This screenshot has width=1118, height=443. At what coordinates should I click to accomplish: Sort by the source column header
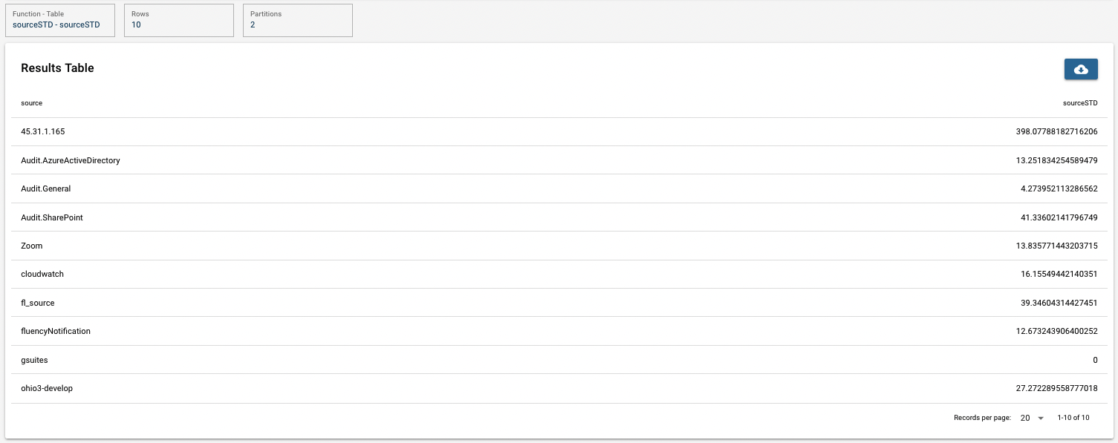click(x=32, y=103)
